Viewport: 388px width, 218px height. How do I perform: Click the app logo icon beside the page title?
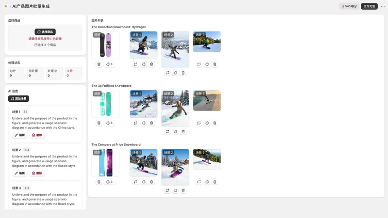pyautogui.click(x=6, y=6)
